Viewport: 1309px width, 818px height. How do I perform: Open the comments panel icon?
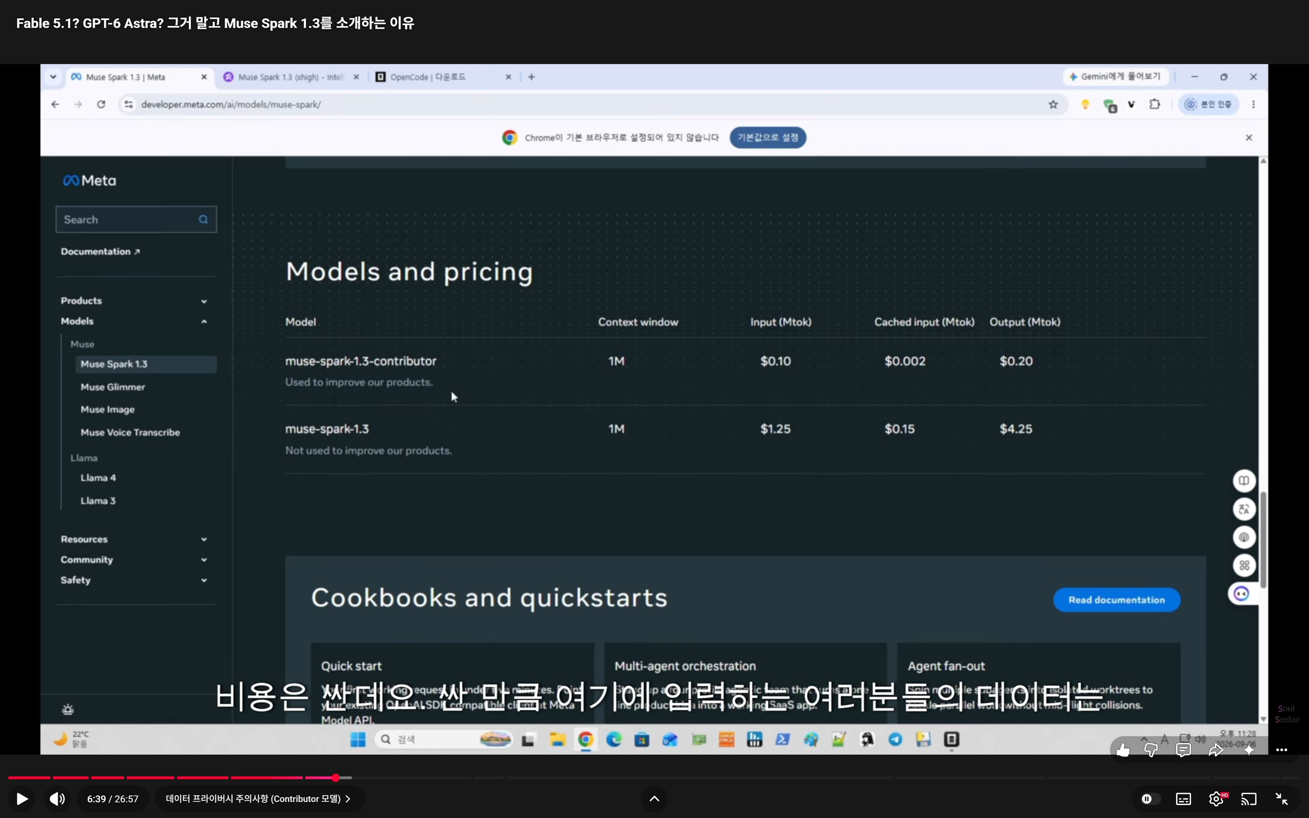(1183, 750)
